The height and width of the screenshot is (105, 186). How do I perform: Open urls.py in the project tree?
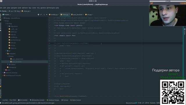point(12,45)
